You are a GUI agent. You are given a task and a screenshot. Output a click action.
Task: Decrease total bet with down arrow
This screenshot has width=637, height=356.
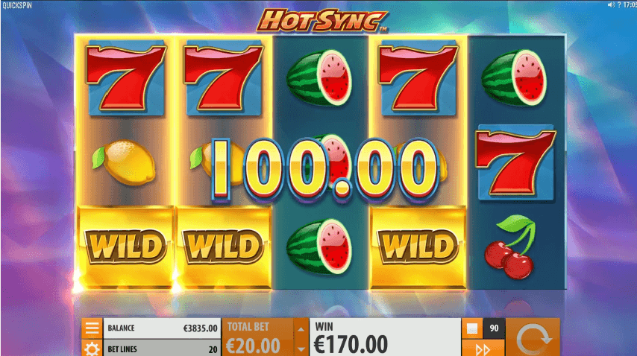click(301, 349)
